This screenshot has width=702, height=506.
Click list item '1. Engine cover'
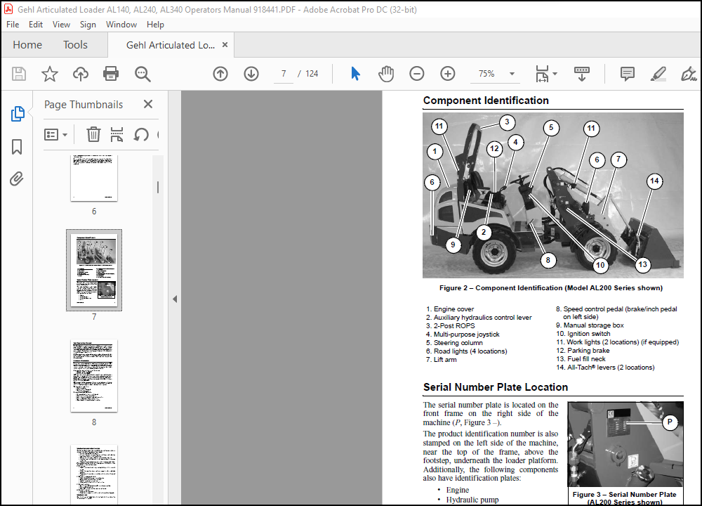coord(450,309)
